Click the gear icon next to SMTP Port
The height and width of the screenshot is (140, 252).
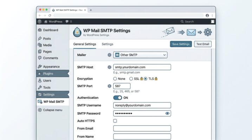pyautogui.click(x=109, y=86)
